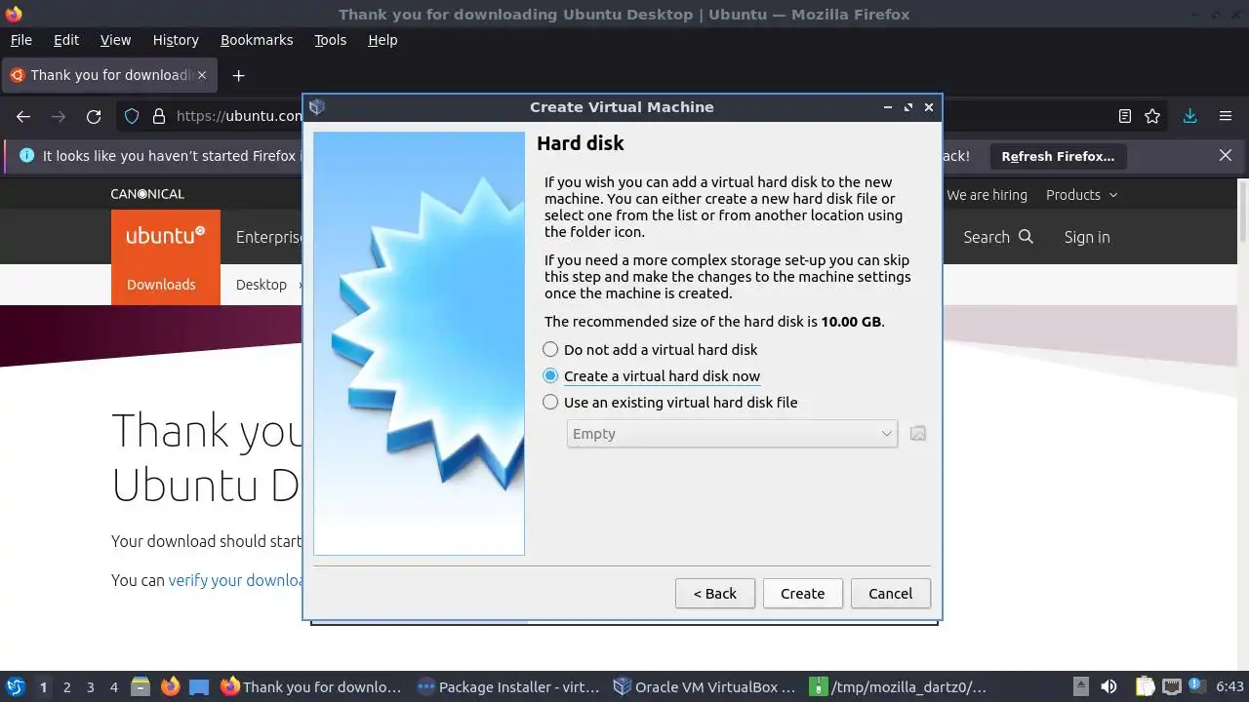Screen dimensions: 1249x702
Task: Click the Desktop breadcrumb link
Action: [262, 285]
